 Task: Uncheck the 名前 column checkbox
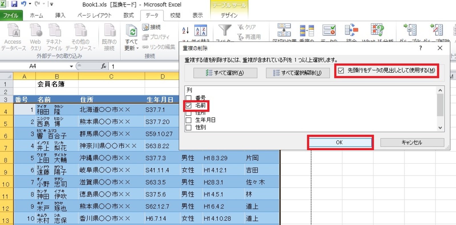click(189, 106)
